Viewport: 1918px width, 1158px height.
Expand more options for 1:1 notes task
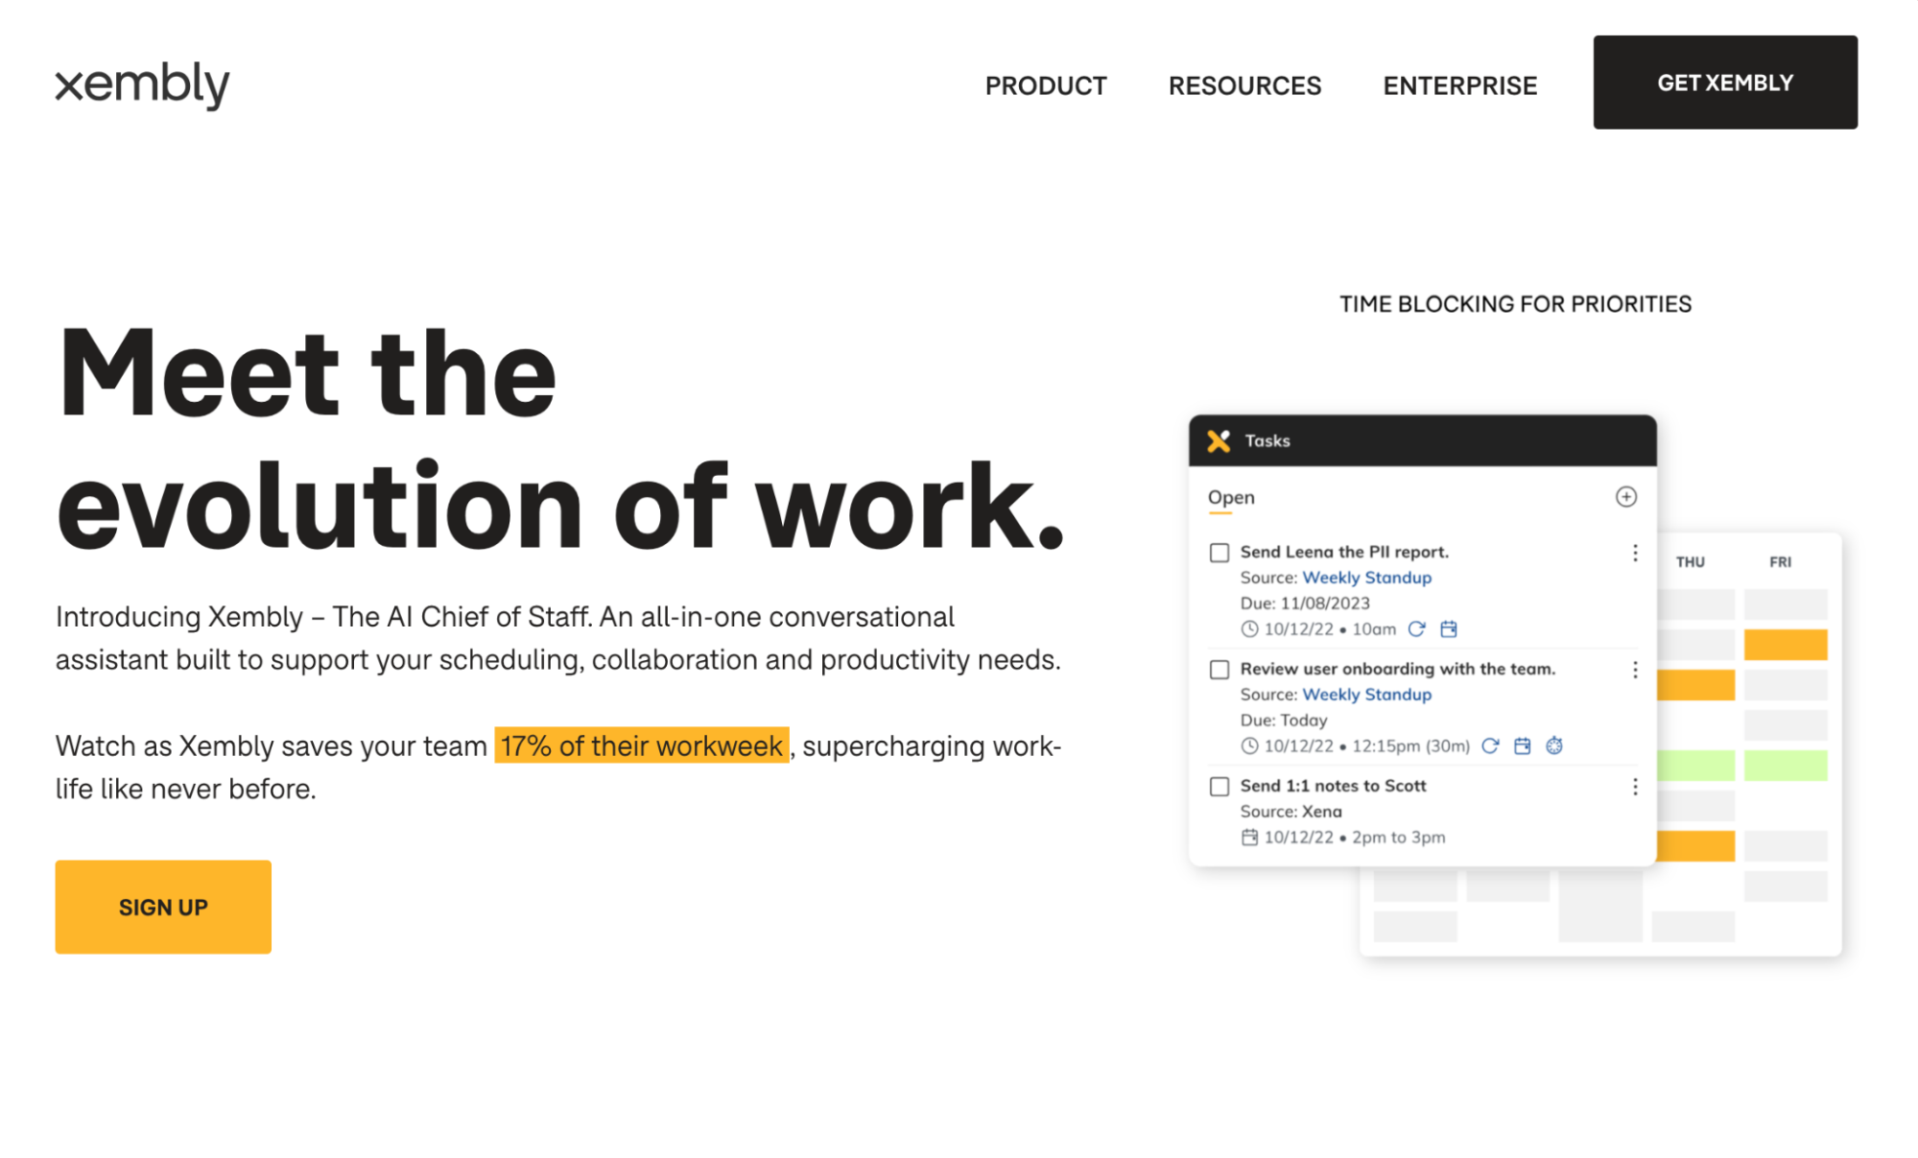coord(1635,787)
